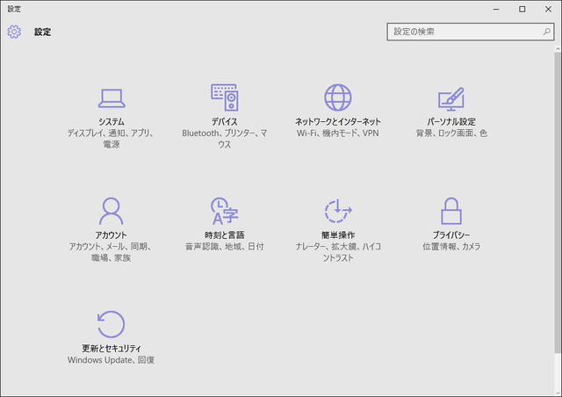The image size is (562, 397).
Task: Focus the 設定の検索 search field
Action: point(471,32)
